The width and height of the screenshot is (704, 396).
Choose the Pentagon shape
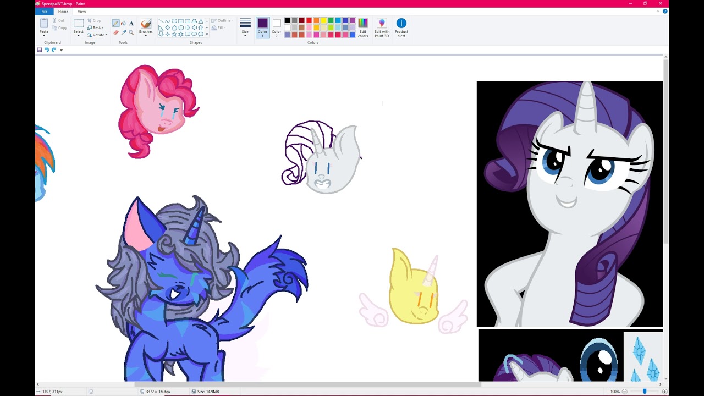click(174, 28)
